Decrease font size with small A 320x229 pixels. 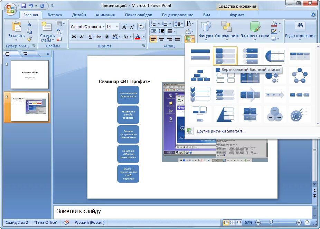pyautogui.click(x=132, y=27)
